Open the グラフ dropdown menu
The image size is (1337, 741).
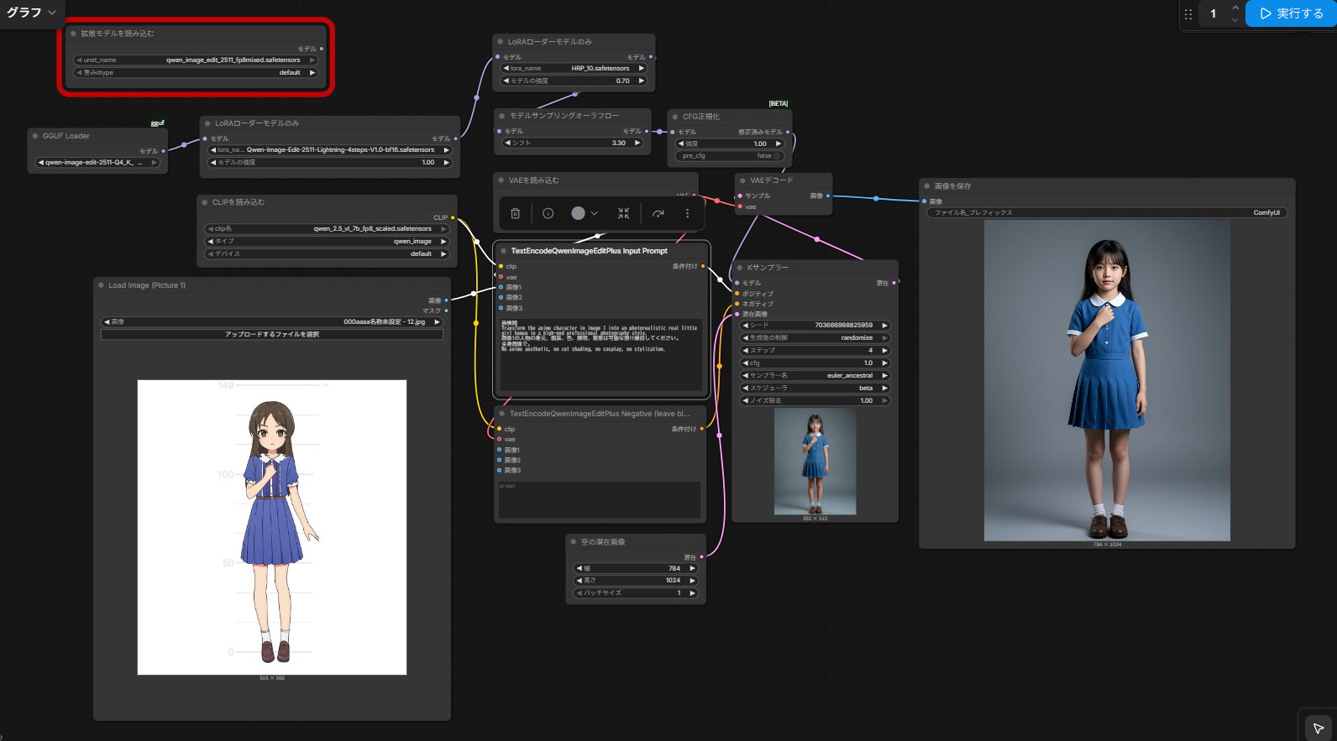31,13
